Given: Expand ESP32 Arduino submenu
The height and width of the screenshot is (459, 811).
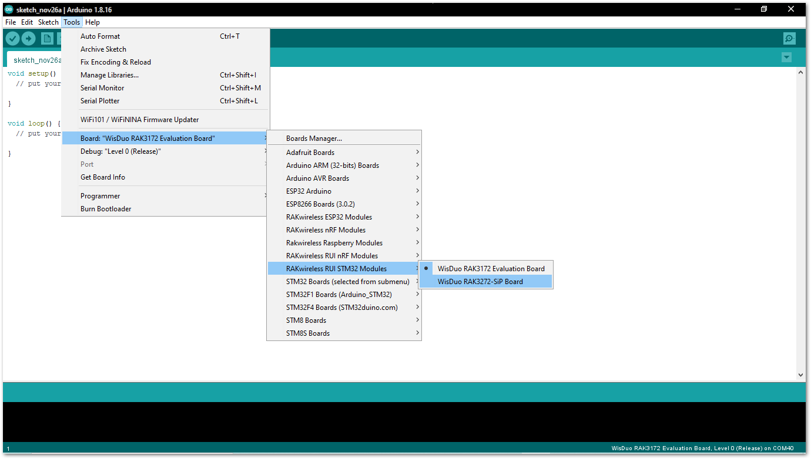Looking at the screenshot, I should tap(344, 191).
